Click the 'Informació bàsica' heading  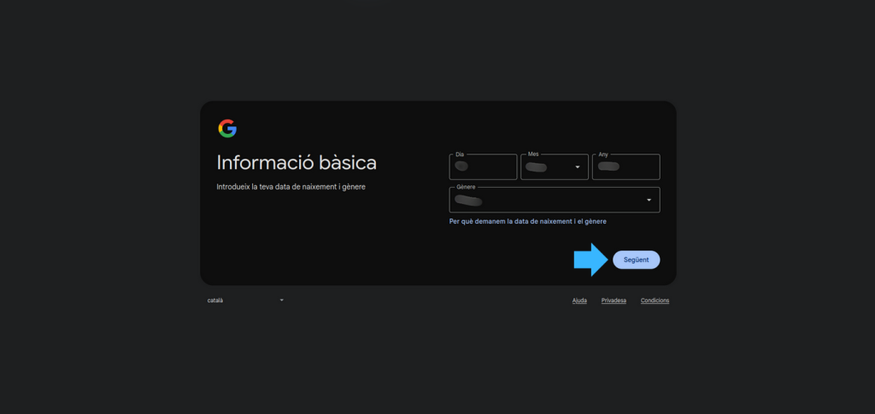[297, 162]
